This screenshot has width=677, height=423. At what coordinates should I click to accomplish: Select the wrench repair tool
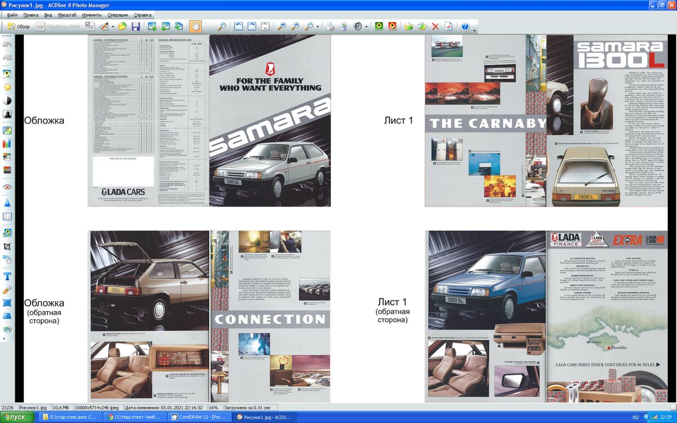(x=7, y=289)
